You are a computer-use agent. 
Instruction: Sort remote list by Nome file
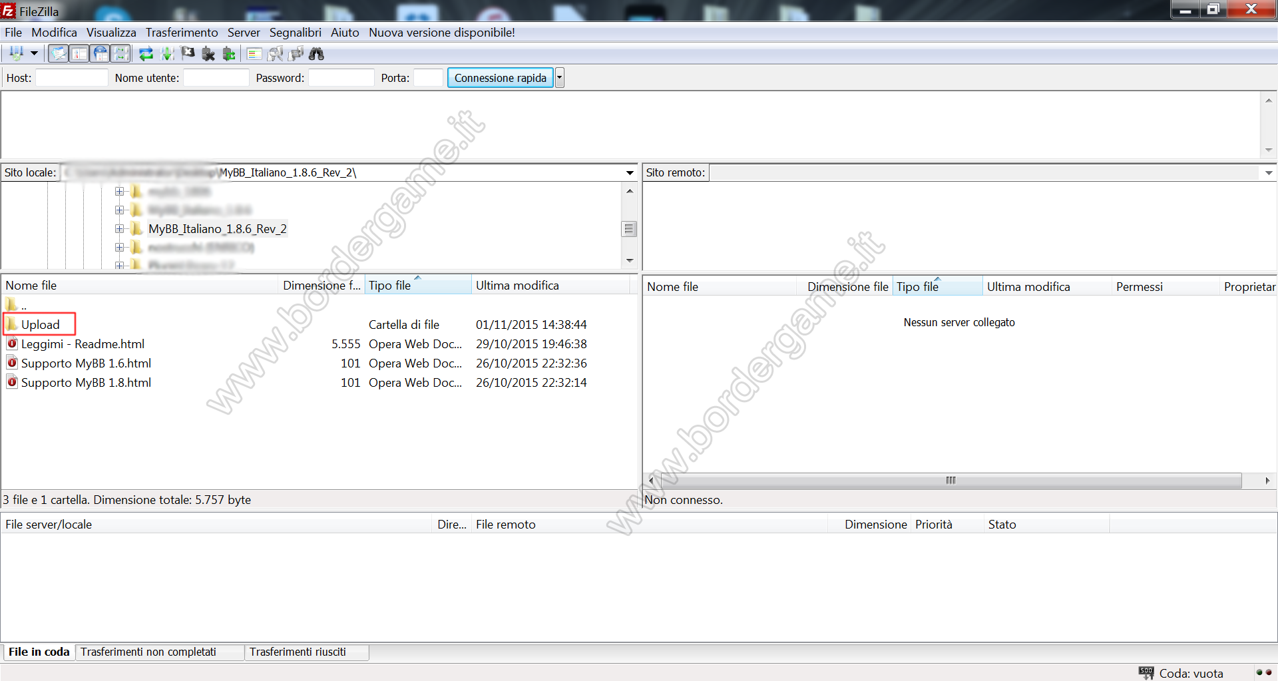click(720, 286)
